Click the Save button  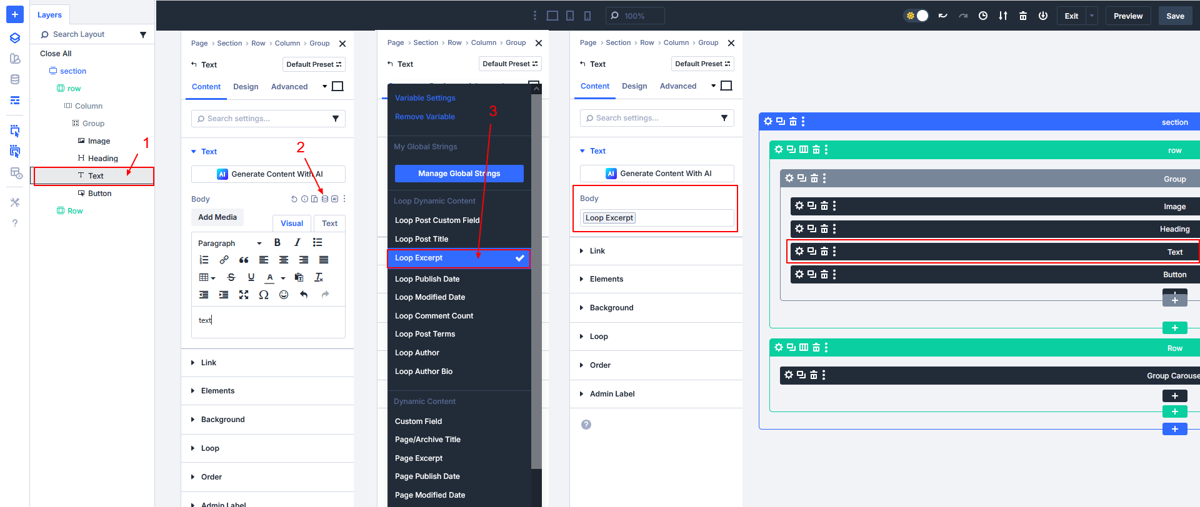[x=1175, y=16]
